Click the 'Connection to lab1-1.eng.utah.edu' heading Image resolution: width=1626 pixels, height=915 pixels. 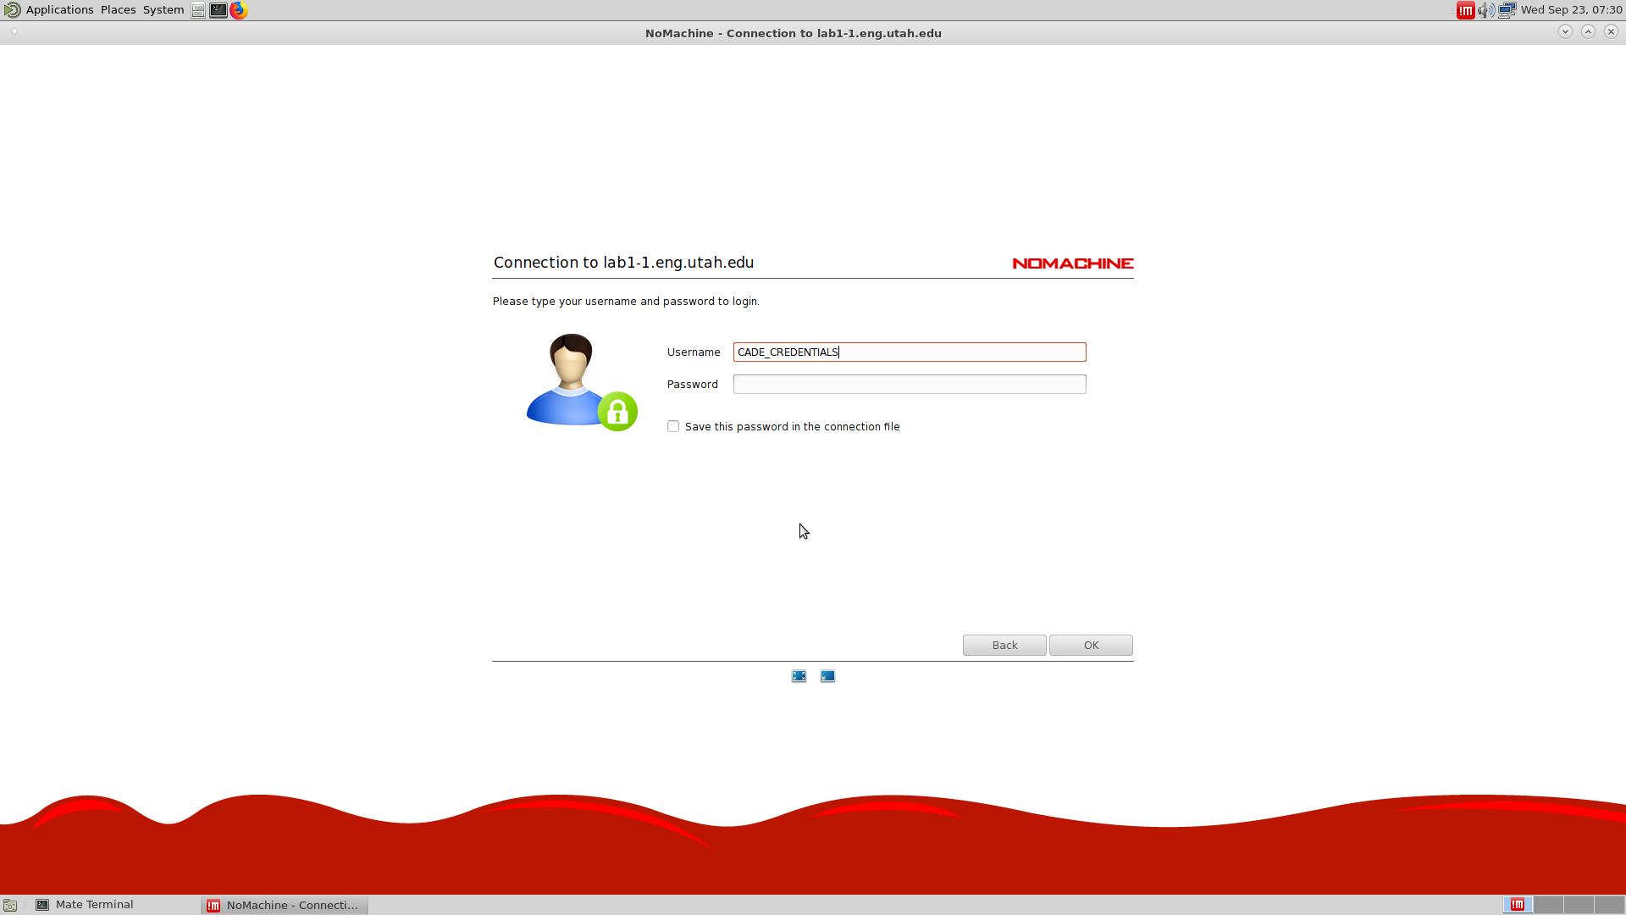(x=623, y=263)
